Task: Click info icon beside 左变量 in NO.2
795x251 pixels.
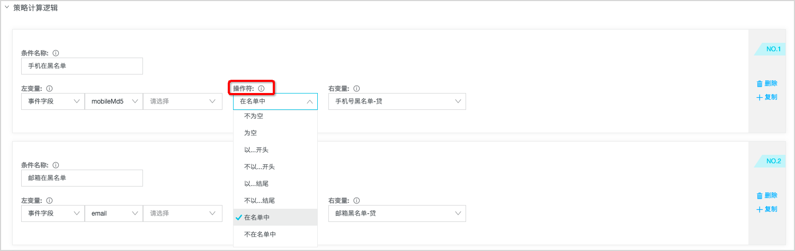Action: (49, 201)
